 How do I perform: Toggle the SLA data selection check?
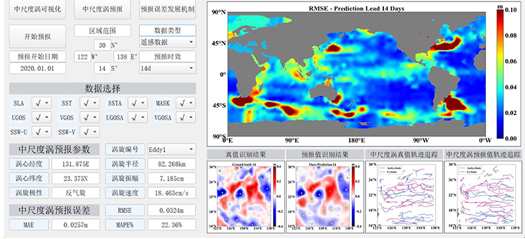42,103
